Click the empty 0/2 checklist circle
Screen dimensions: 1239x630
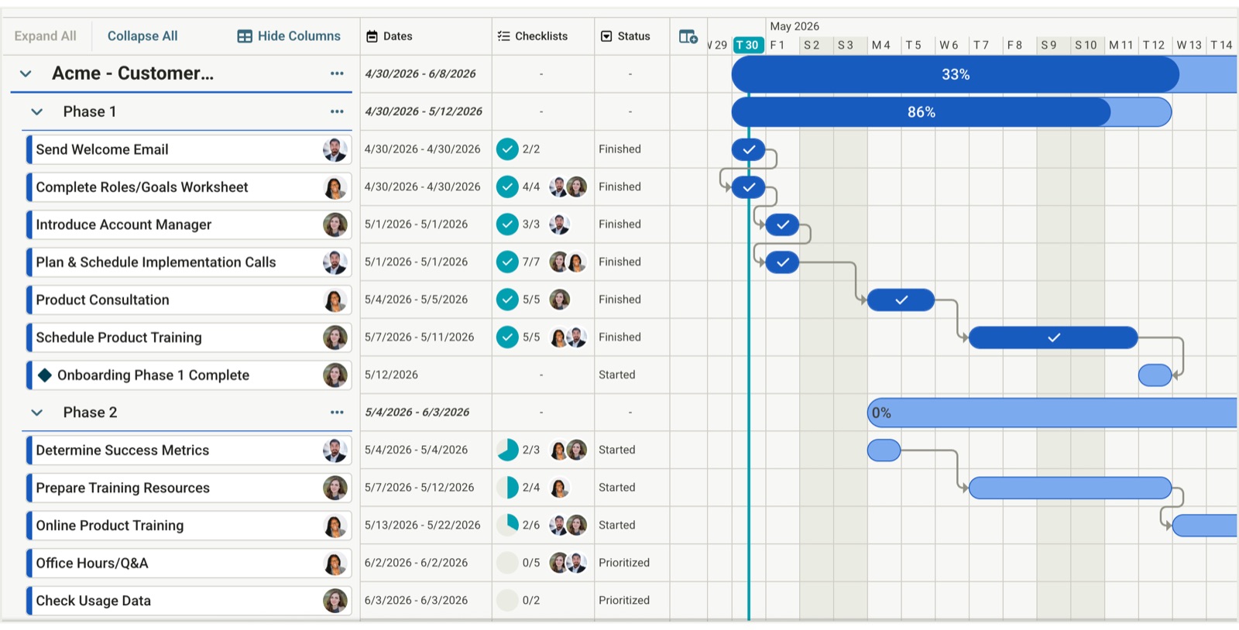507,600
